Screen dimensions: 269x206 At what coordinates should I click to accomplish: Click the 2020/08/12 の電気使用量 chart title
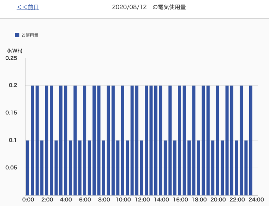149,7
